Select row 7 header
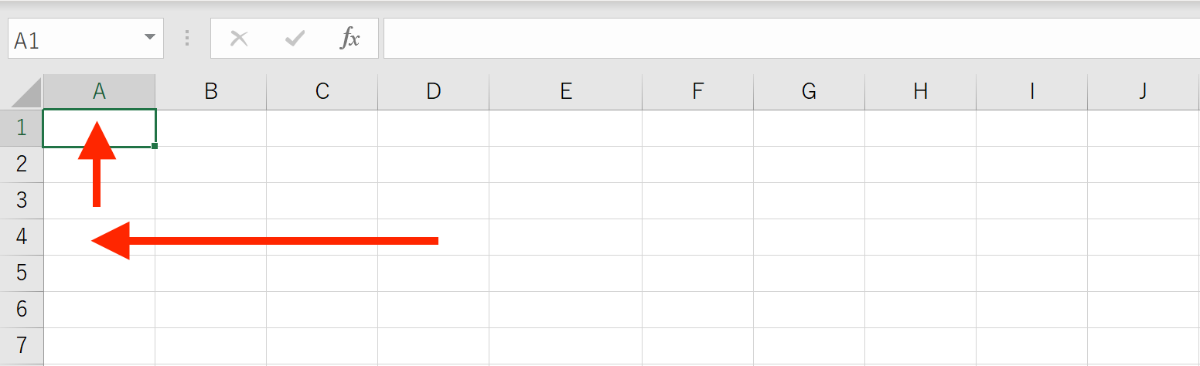Image resolution: width=1200 pixels, height=366 pixels. click(x=22, y=346)
